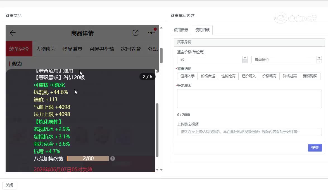Click the inner equipment detail scrollbar
This screenshot has width=328, height=192.
pos(157,130)
